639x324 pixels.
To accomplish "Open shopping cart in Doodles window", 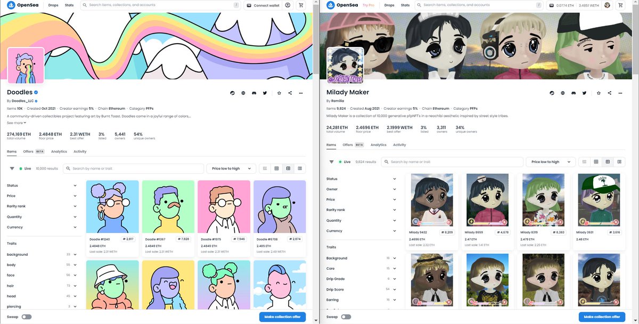I will click(x=301, y=5).
